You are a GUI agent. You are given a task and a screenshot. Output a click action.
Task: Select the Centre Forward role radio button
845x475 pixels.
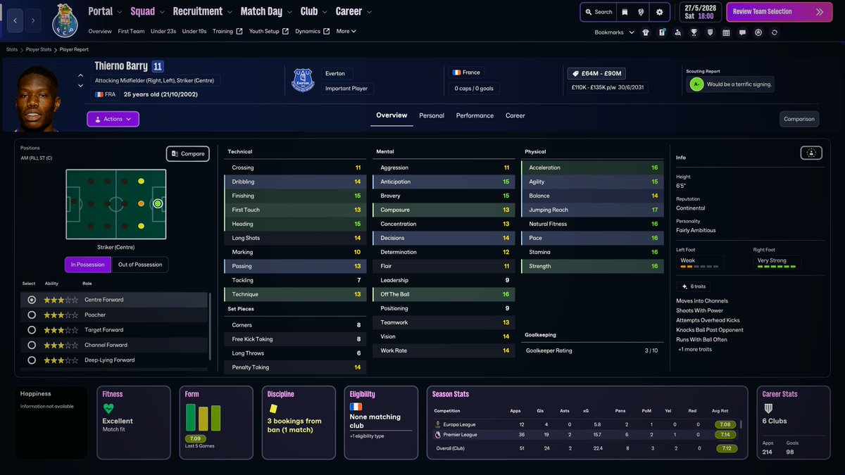[x=31, y=300]
